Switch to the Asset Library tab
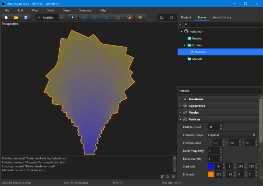The width and height of the screenshot is (263, 186). [x=222, y=17]
